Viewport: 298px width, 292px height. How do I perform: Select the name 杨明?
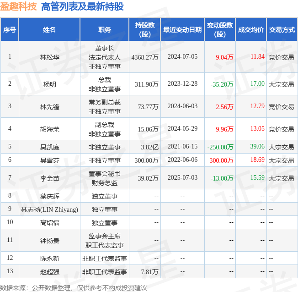pos(50,84)
